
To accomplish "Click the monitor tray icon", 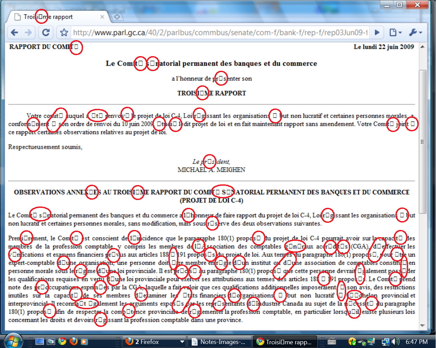I will pos(371,342).
